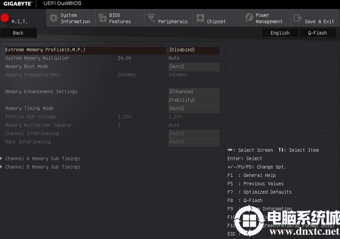The width and height of the screenshot is (340, 239).
Task: Click the Back button
Action: tap(18, 33)
